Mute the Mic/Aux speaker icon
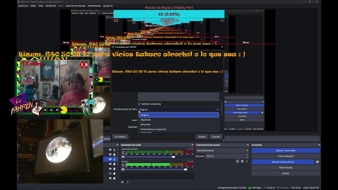 (x=123, y=169)
